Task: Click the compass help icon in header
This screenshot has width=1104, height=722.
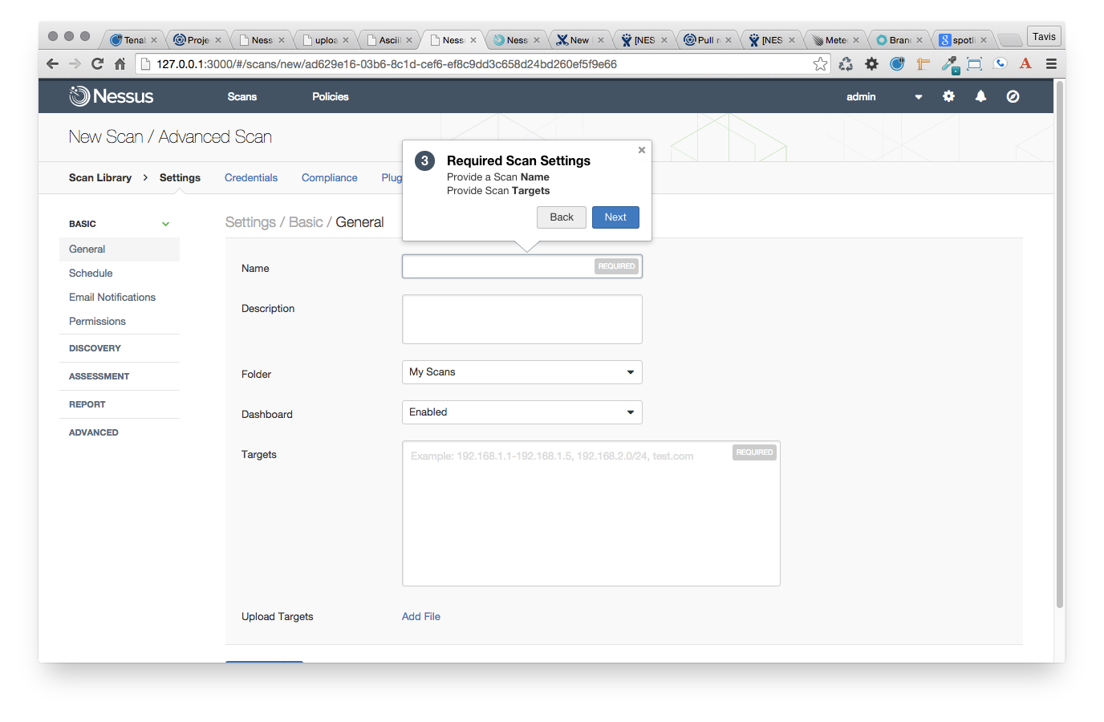Action: (x=1013, y=96)
